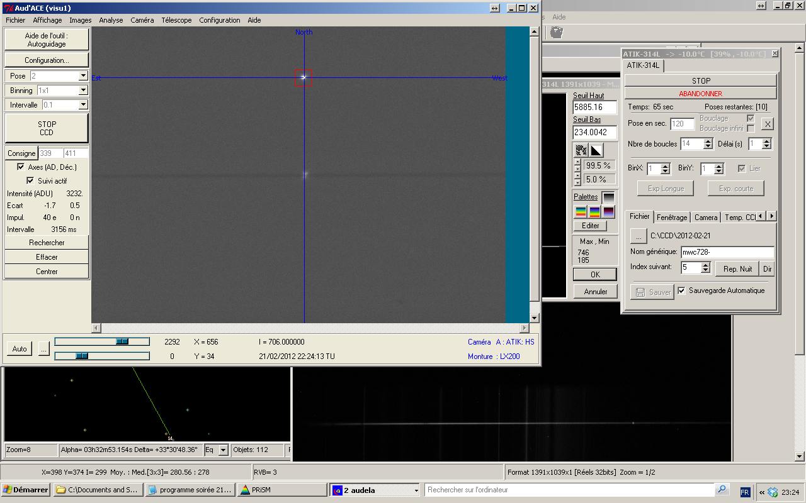Click the X button beside Bouclage
The width and height of the screenshot is (806, 503).
tap(767, 124)
